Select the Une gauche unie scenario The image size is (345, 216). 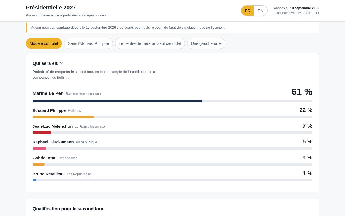tap(206, 43)
